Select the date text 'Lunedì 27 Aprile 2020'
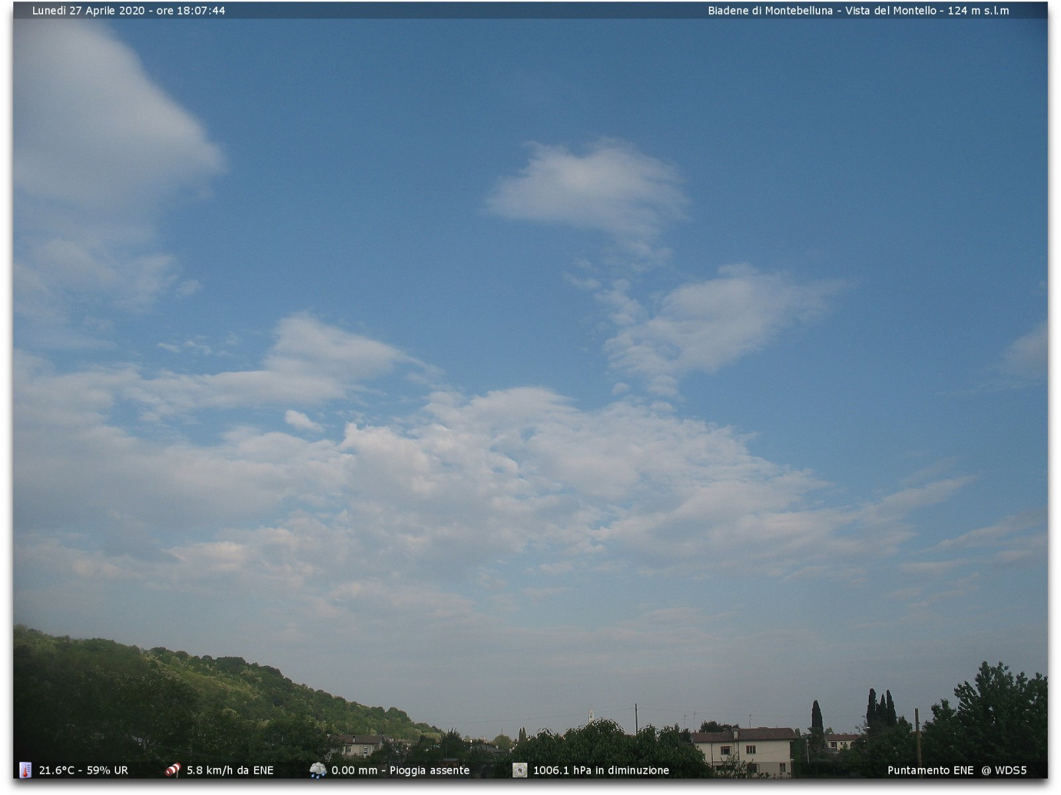 (x=88, y=11)
